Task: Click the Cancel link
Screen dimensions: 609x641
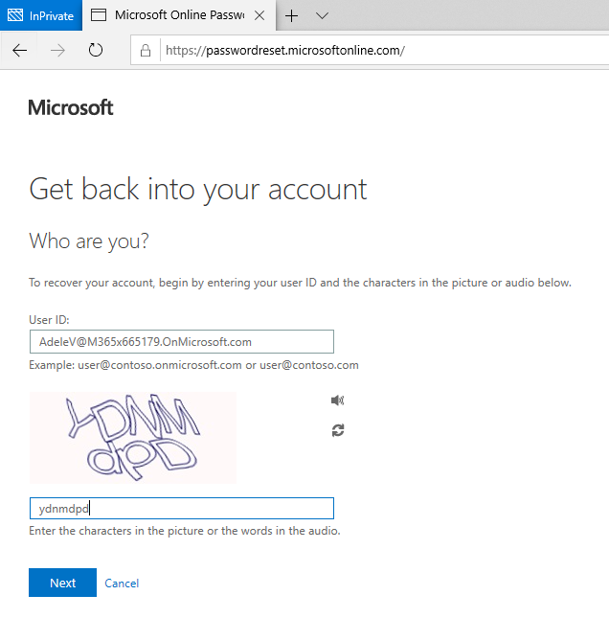Action: pos(122,584)
